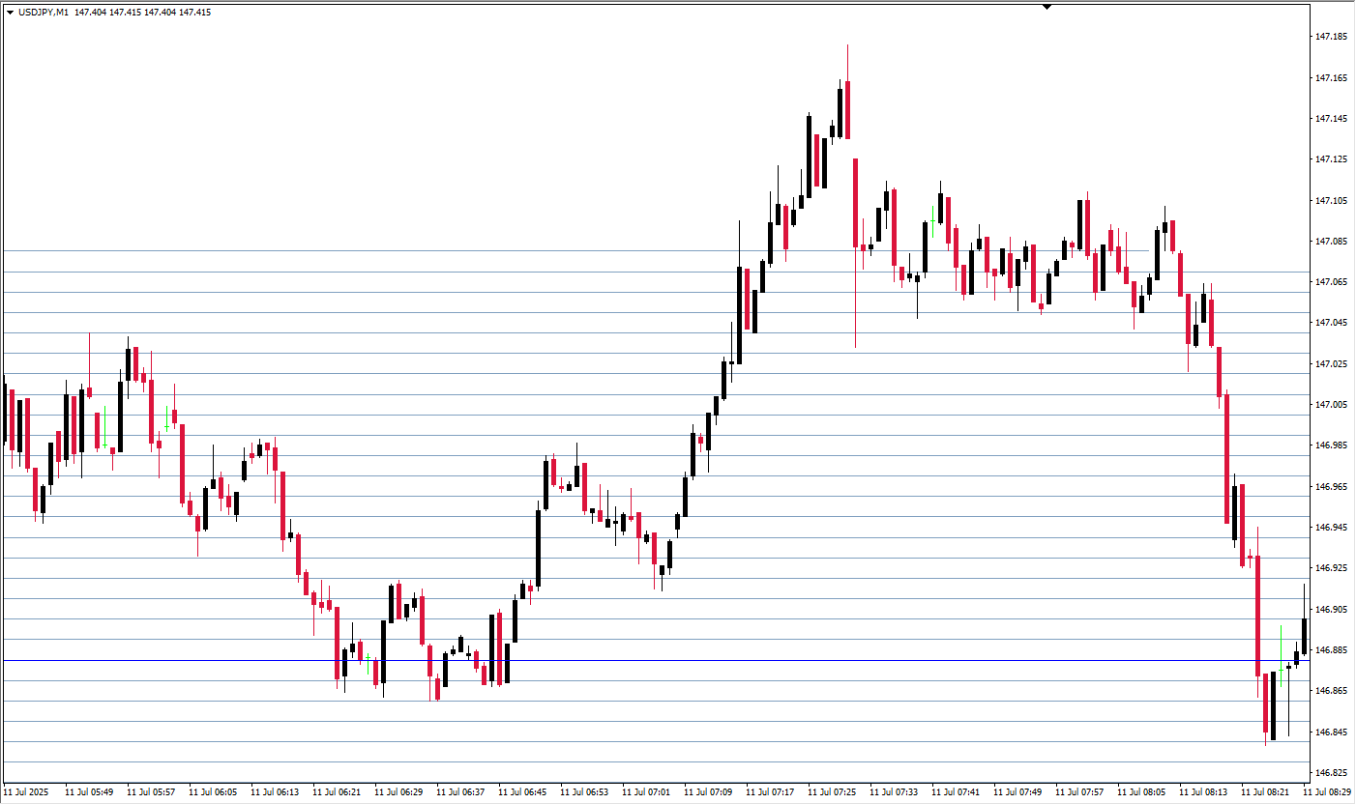This screenshot has width=1356, height=804.
Task: Click the 147.185 price scale label
Action: click(x=1332, y=37)
